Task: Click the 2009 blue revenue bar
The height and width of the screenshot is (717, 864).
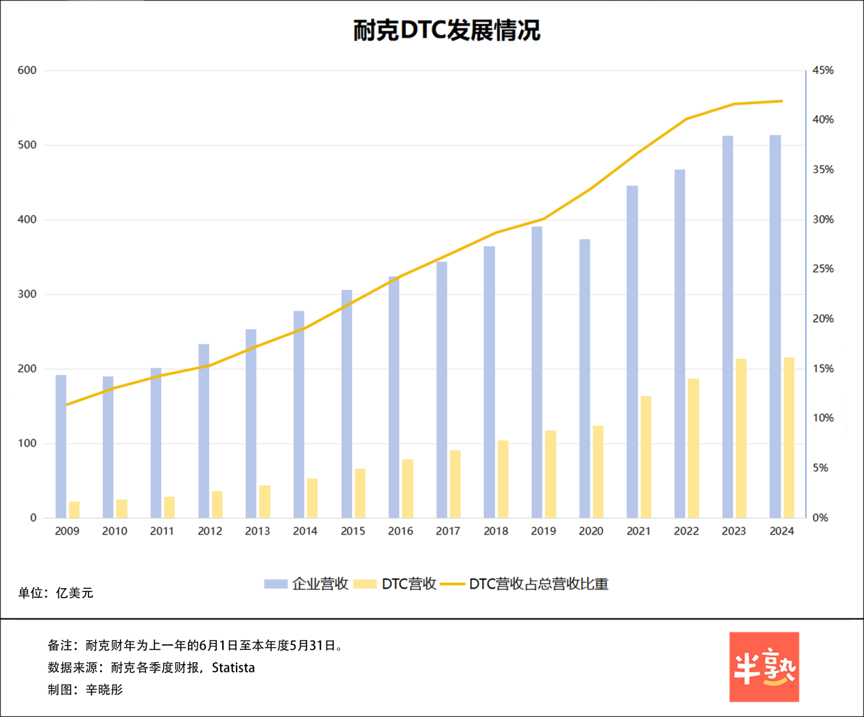Action: click(61, 446)
